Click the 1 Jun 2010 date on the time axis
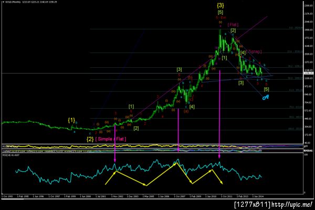Viewport: 315px width, 210px height. [x=211, y=196]
